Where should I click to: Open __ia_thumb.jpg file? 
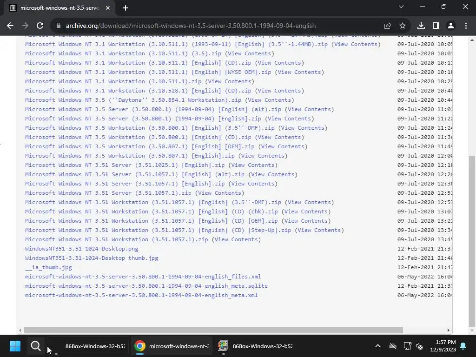pos(48,267)
